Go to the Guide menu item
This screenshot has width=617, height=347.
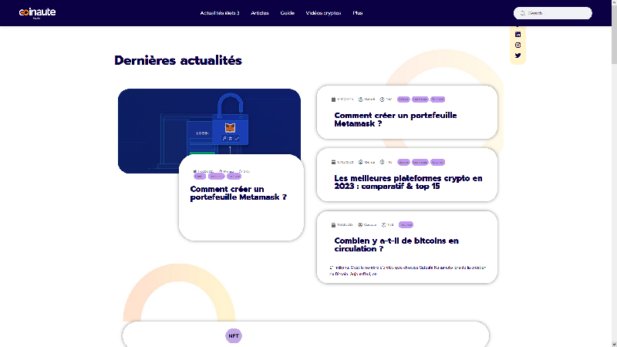tap(287, 13)
